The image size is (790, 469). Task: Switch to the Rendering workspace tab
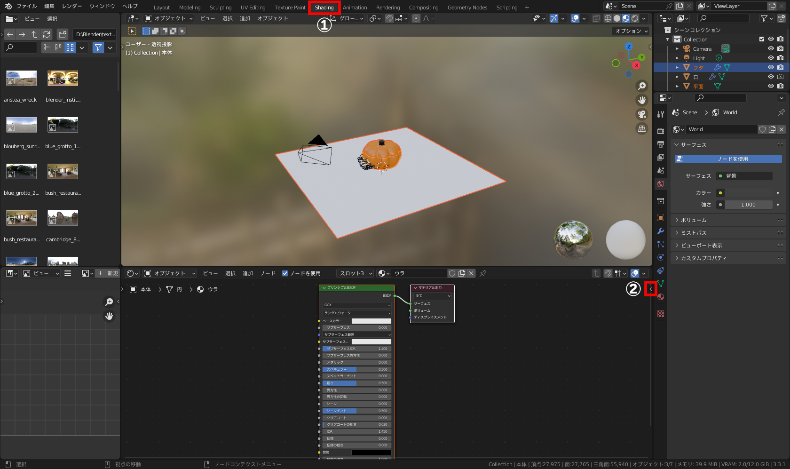point(388,7)
